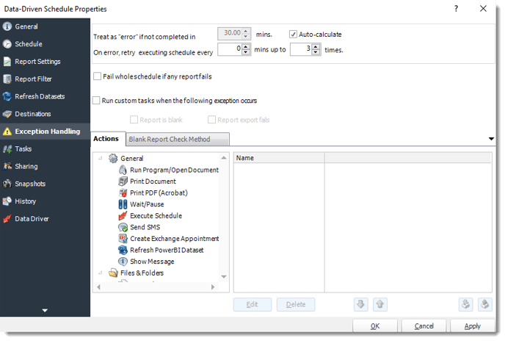Increase the retry times spinner
The image size is (505, 341).
[x=316, y=47]
